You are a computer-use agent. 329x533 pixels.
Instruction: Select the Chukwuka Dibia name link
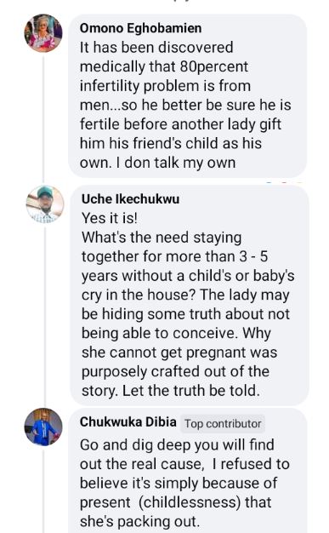point(128,421)
